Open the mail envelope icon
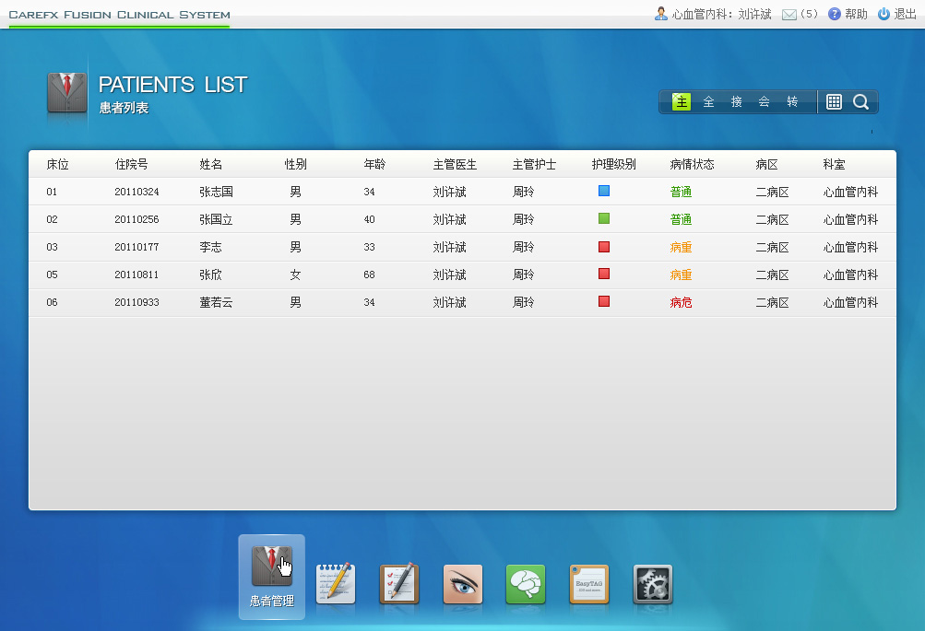The height and width of the screenshot is (631, 925). [789, 15]
